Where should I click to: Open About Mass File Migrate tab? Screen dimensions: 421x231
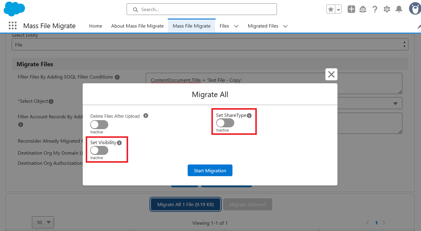tap(137, 26)
